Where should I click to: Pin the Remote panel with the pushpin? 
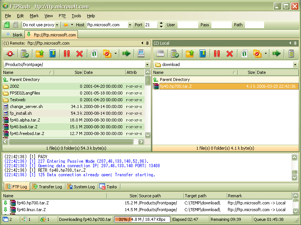(x=147, y=43)
